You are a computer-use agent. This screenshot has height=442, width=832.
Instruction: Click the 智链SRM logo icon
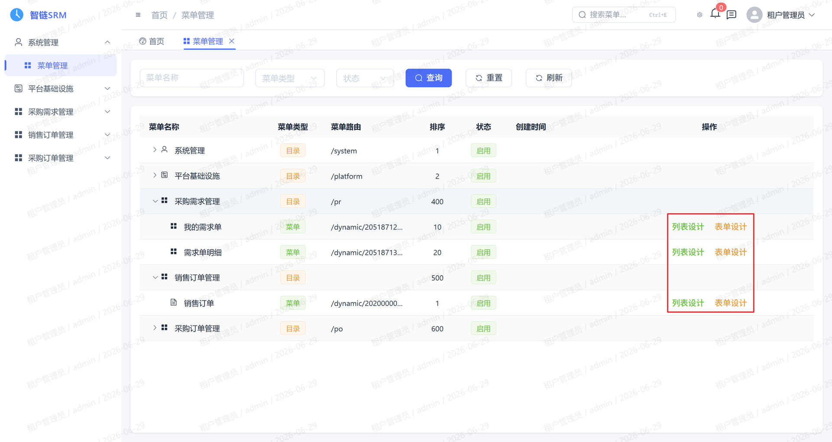16,15
